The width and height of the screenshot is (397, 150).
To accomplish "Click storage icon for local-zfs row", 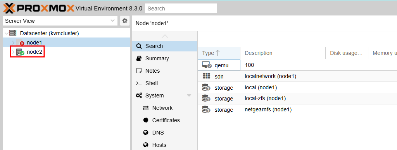I will [x=206, y=98].
